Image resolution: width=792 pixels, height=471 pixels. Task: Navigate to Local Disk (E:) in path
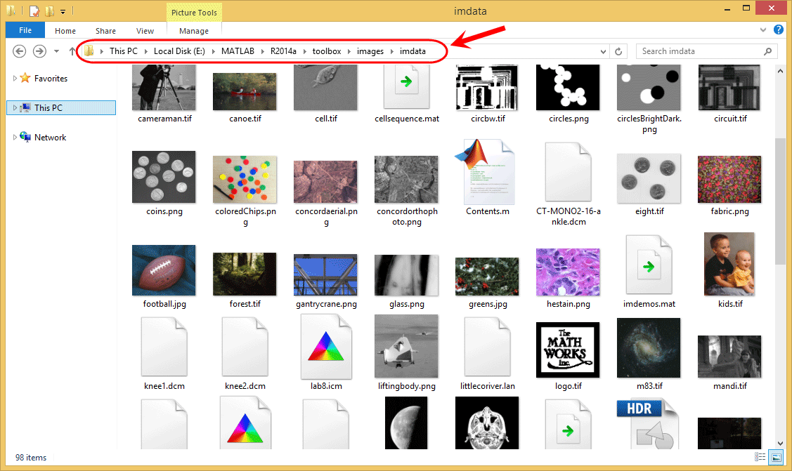click(179, 51)
